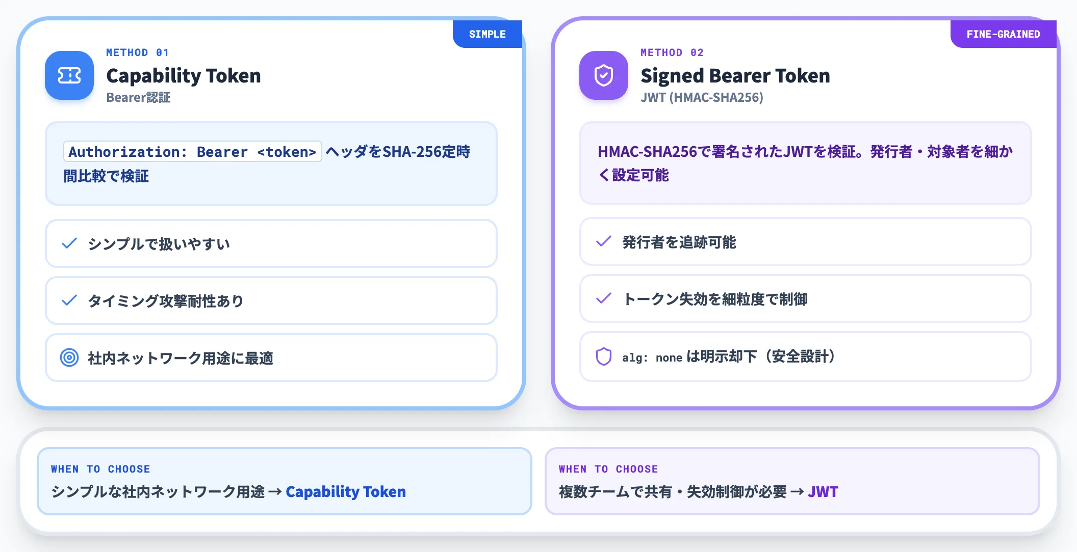This screenshot has width=1077, height=552.
Task: Click the SIMPLE badge
Action: [488, 34]
